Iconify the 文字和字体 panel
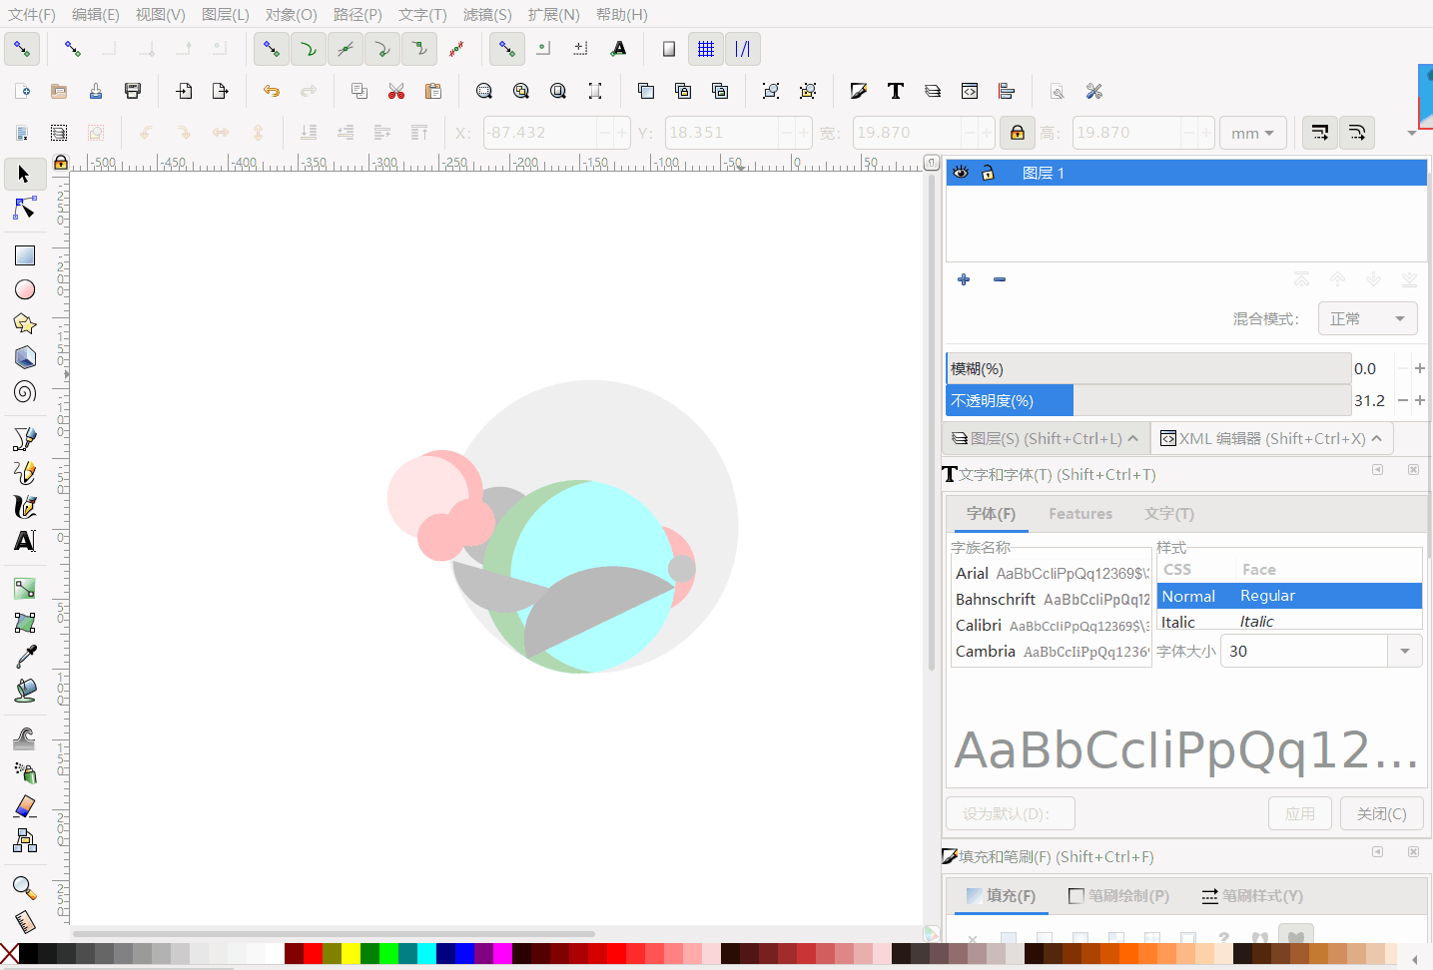 tap(1378, 470)
